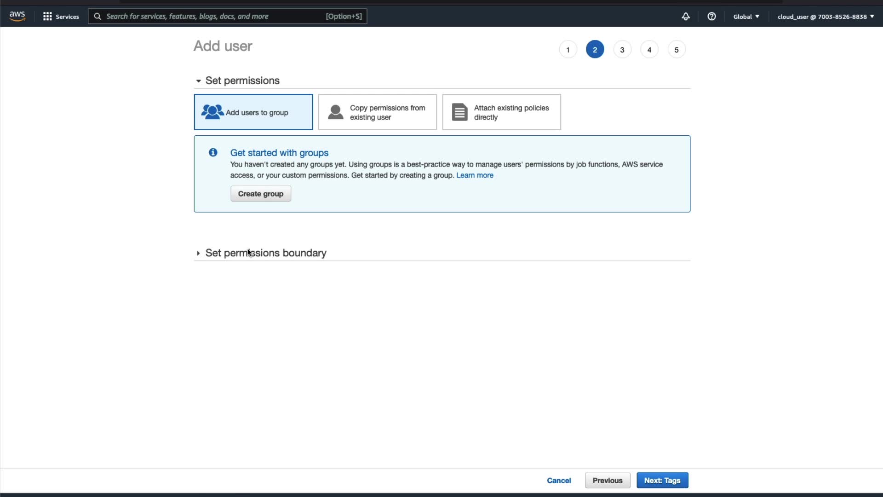
Task: Click the notifications bell icon
Action: (685, 17)
